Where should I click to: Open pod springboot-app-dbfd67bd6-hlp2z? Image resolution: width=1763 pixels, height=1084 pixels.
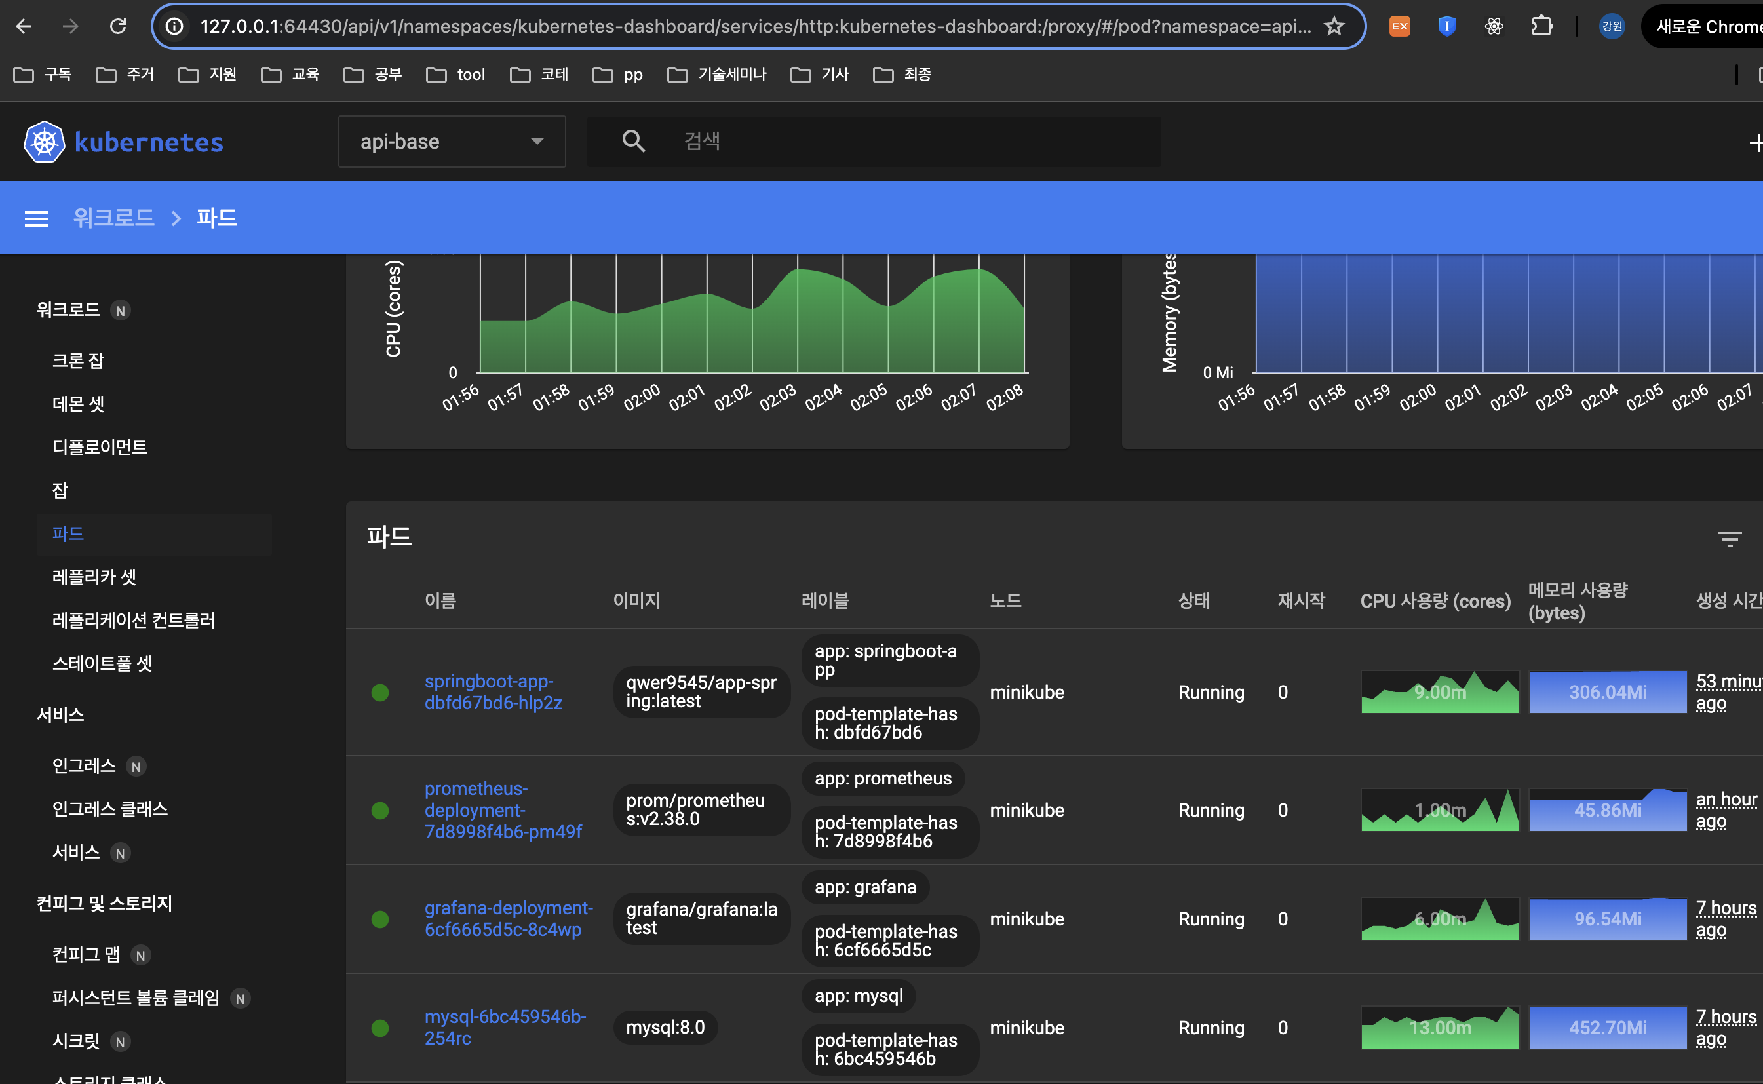[x=494, y=692]
